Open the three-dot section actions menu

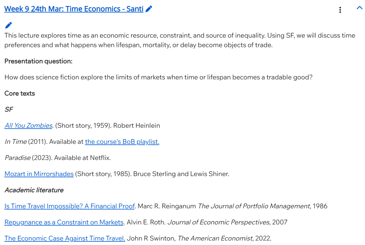[x=340, y=10]
